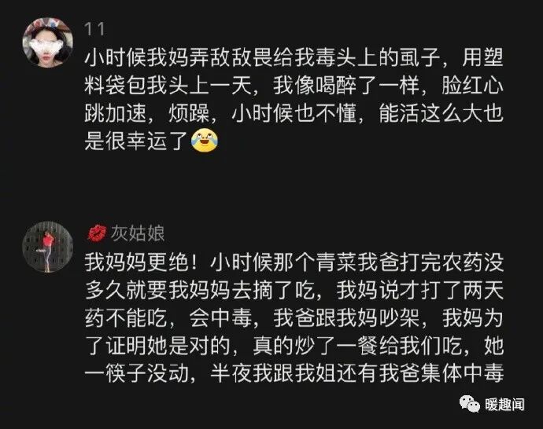Tap the 暖趣闻 account name watermark
This screenshot has height=429, width=543.
(504, 404)
